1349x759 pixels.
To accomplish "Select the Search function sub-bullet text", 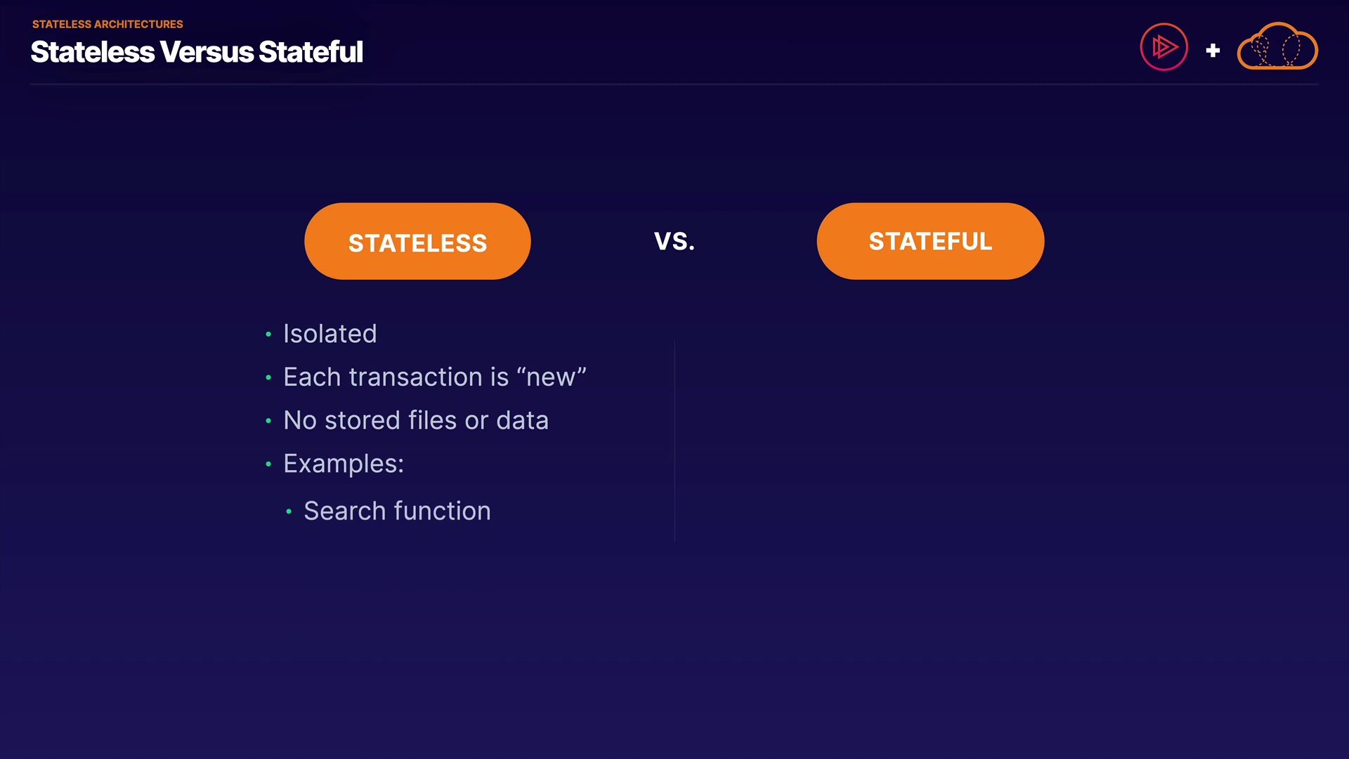I will pyautogui.click(x=397, y=511).
